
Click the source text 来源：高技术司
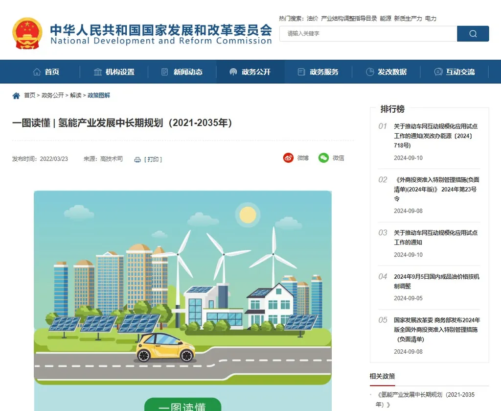click(x=103, y=159)
